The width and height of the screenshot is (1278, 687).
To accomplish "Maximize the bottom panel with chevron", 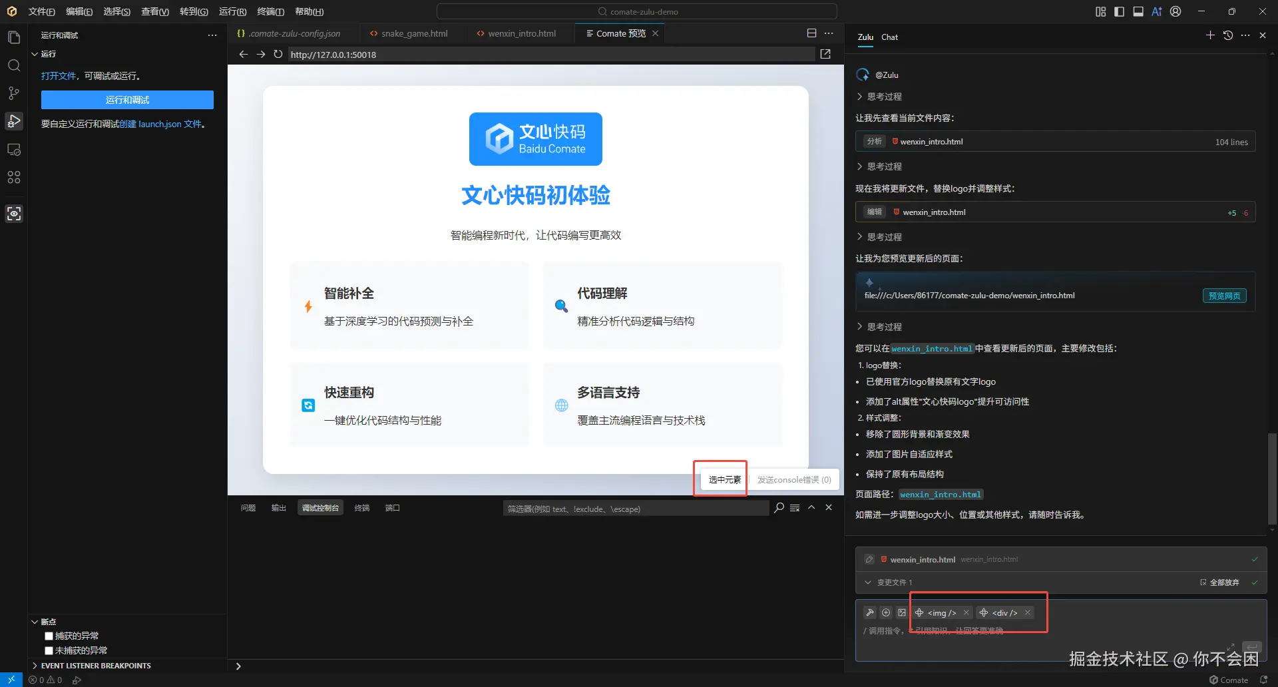I will pos(811,508).
